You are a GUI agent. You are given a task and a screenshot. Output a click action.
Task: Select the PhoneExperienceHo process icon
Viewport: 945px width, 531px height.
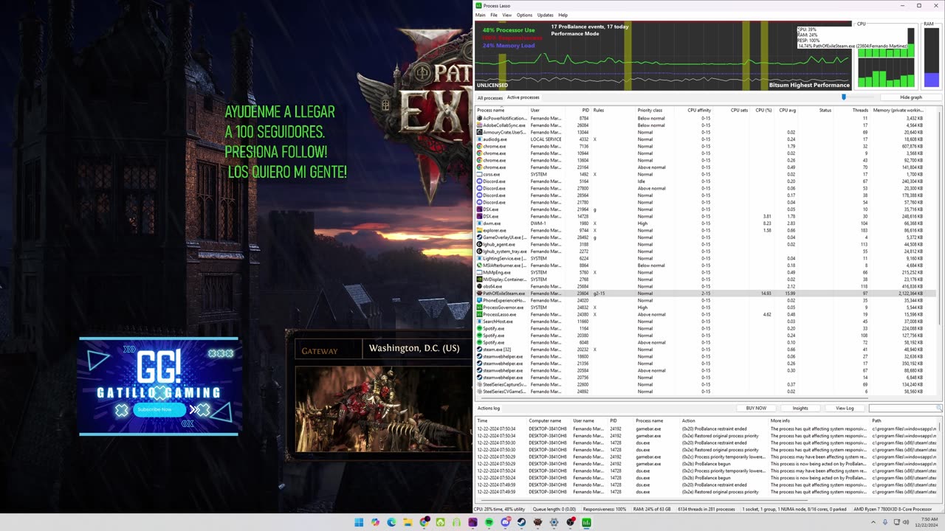[x=480, y=300]
